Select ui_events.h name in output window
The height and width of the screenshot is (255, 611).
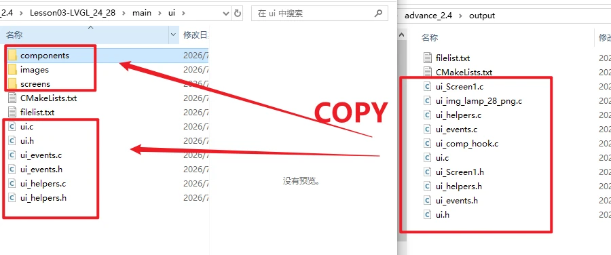[x=457, y=201]
